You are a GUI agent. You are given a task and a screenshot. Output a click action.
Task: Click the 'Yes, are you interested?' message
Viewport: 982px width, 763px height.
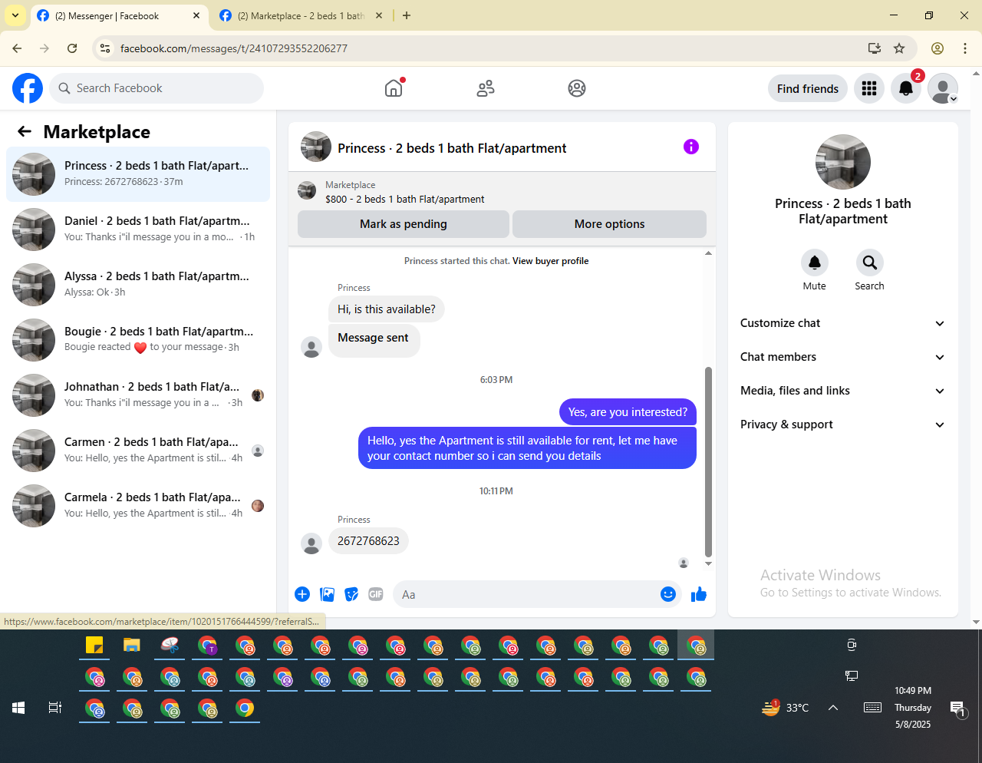(x=628, y=412)
